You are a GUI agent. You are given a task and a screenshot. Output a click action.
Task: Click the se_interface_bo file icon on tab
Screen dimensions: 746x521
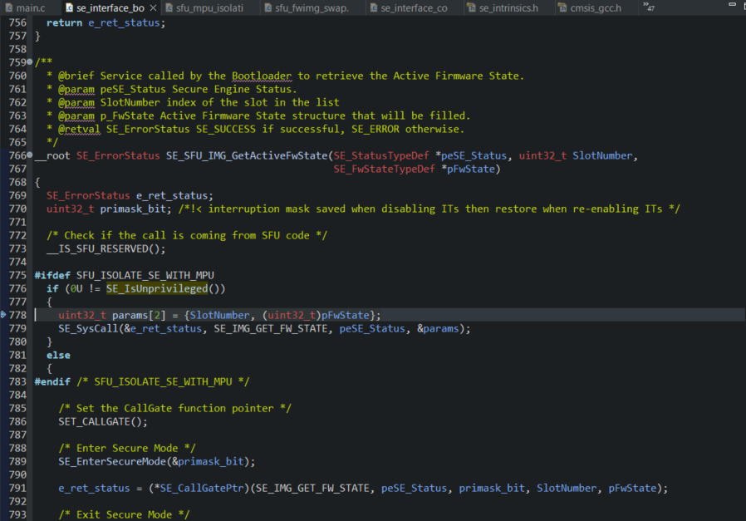(x=70, y=7)
